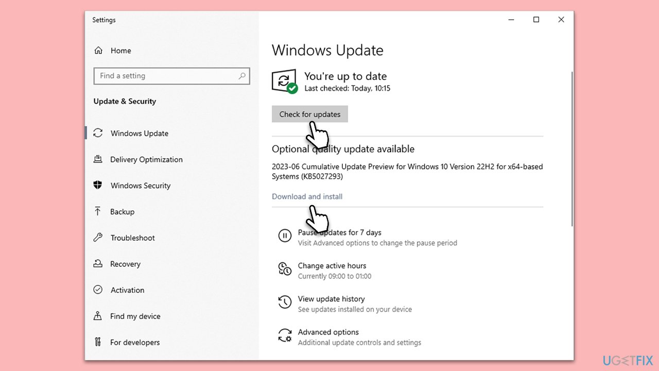Click the Troubleshoot wrench icon
Image resolution: width=659 pixels, height=371 pixels.
point(98,238)
